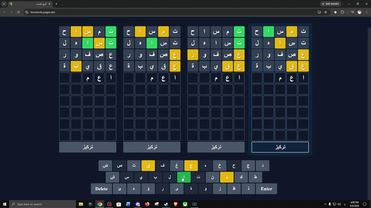The height and width of the screenshot is (208, 371).
Task: Tap the ي key on the keyboard
Action: (x=141, y=177)
